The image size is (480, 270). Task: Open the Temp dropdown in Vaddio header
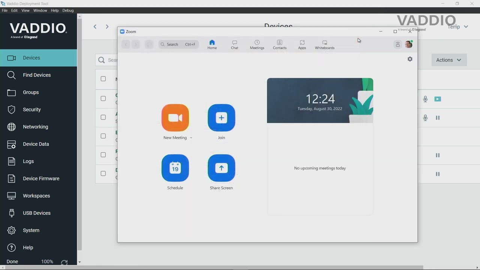(x=458, y=27)
